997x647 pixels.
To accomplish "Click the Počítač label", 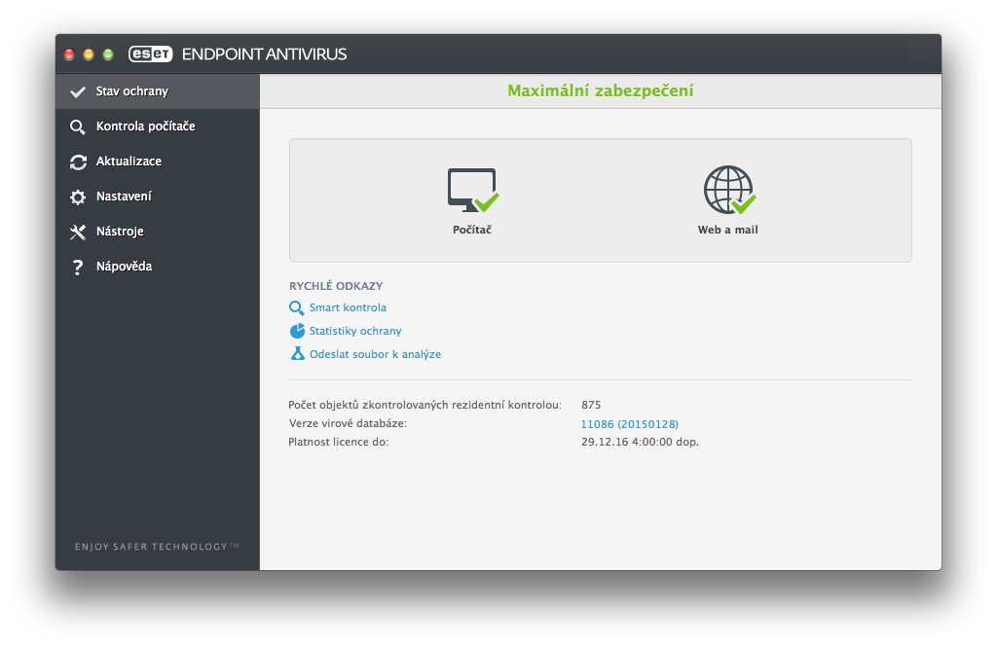I will pyautogui.click(x=472, y=230).
